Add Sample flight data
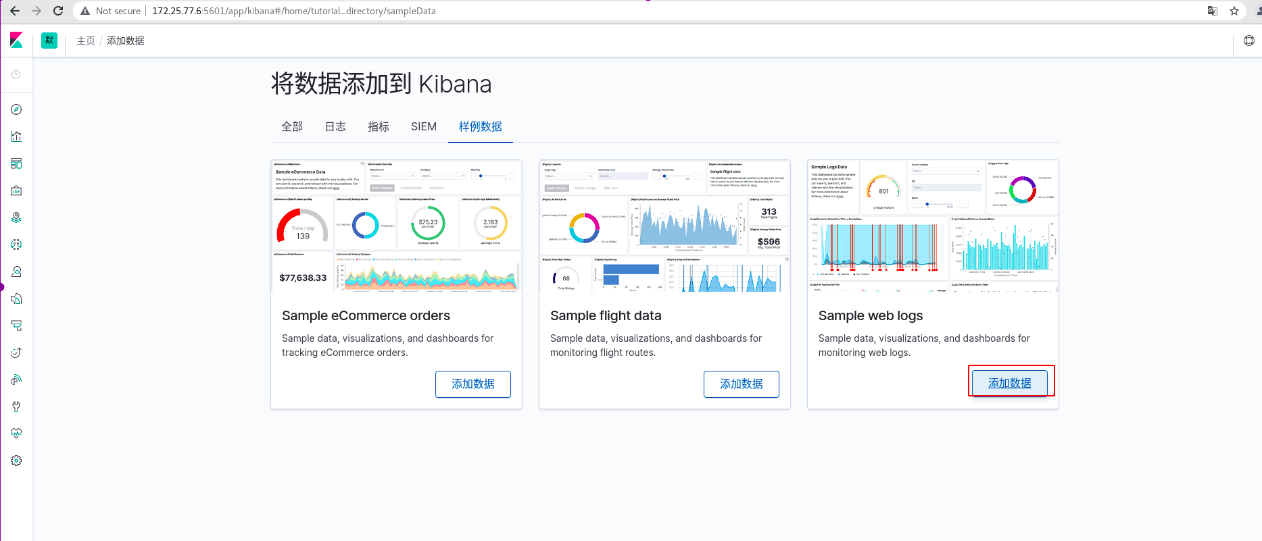 [742, 384]
